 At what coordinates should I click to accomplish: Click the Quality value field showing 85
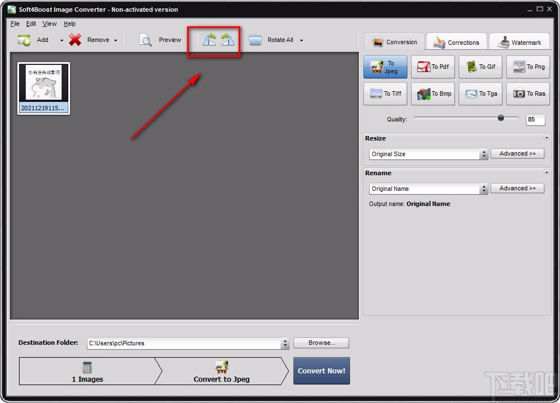[535, 120]
